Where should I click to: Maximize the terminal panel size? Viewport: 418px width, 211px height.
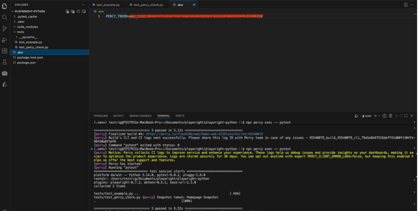tap(405, 116)
